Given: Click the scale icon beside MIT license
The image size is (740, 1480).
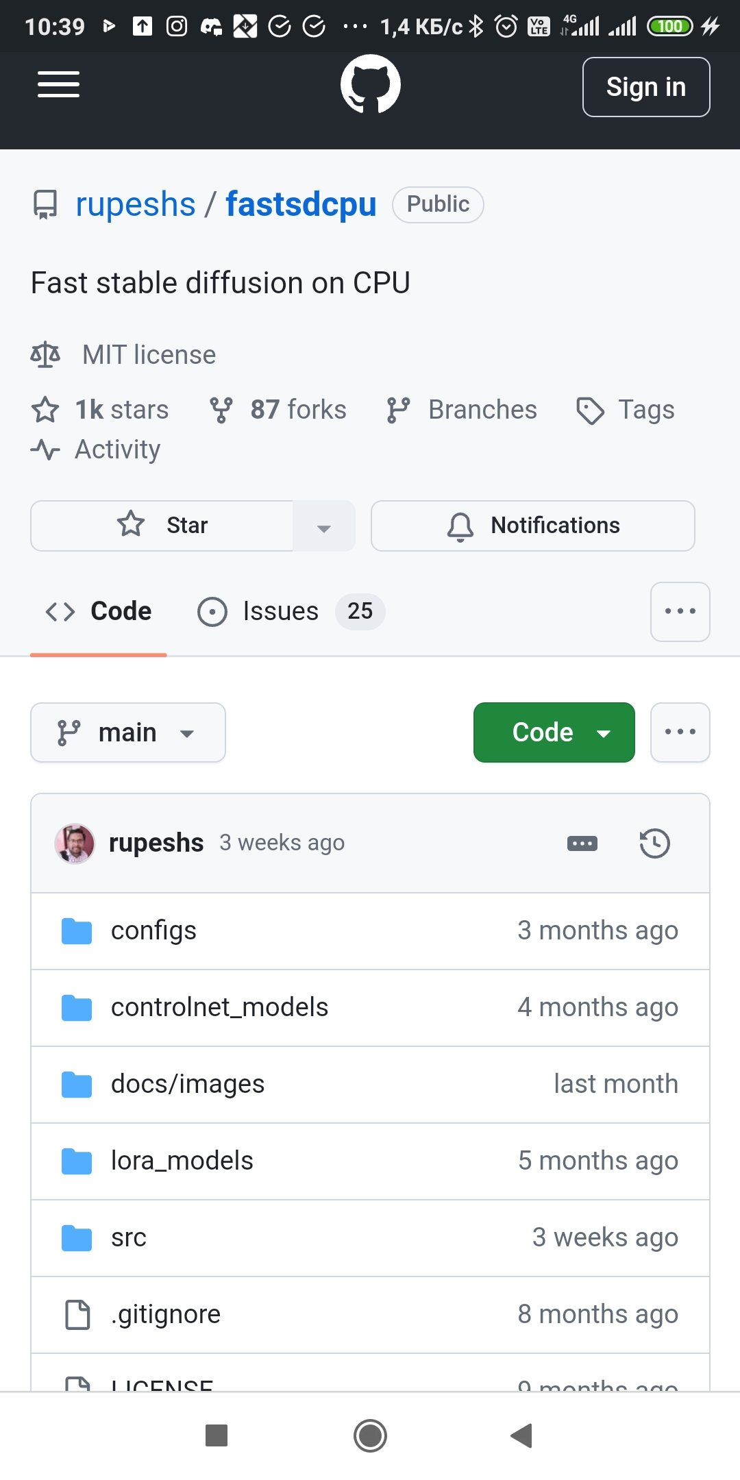Looking at the screenshot, I should pos(45,355).
